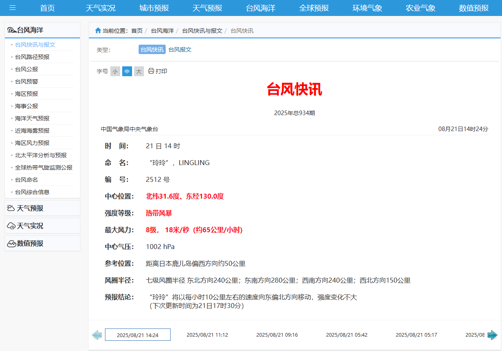Open the hamburger menu icon
Viewport: 502px width, 351px height.
[x=13, y=8]
